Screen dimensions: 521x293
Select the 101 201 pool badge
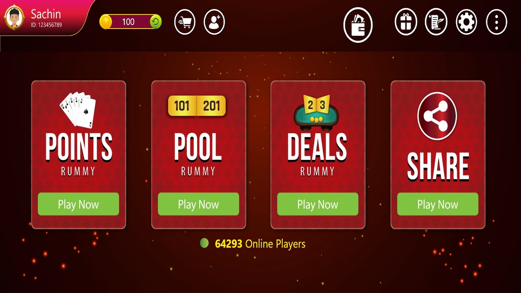(x=197, y=106)
